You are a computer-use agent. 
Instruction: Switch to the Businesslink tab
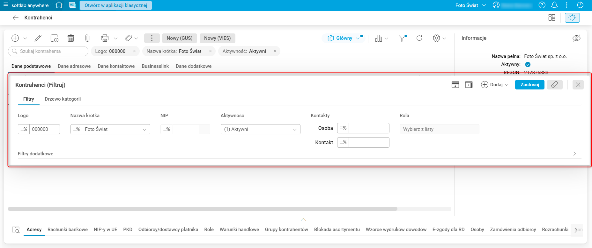click(x=155, y=66)
